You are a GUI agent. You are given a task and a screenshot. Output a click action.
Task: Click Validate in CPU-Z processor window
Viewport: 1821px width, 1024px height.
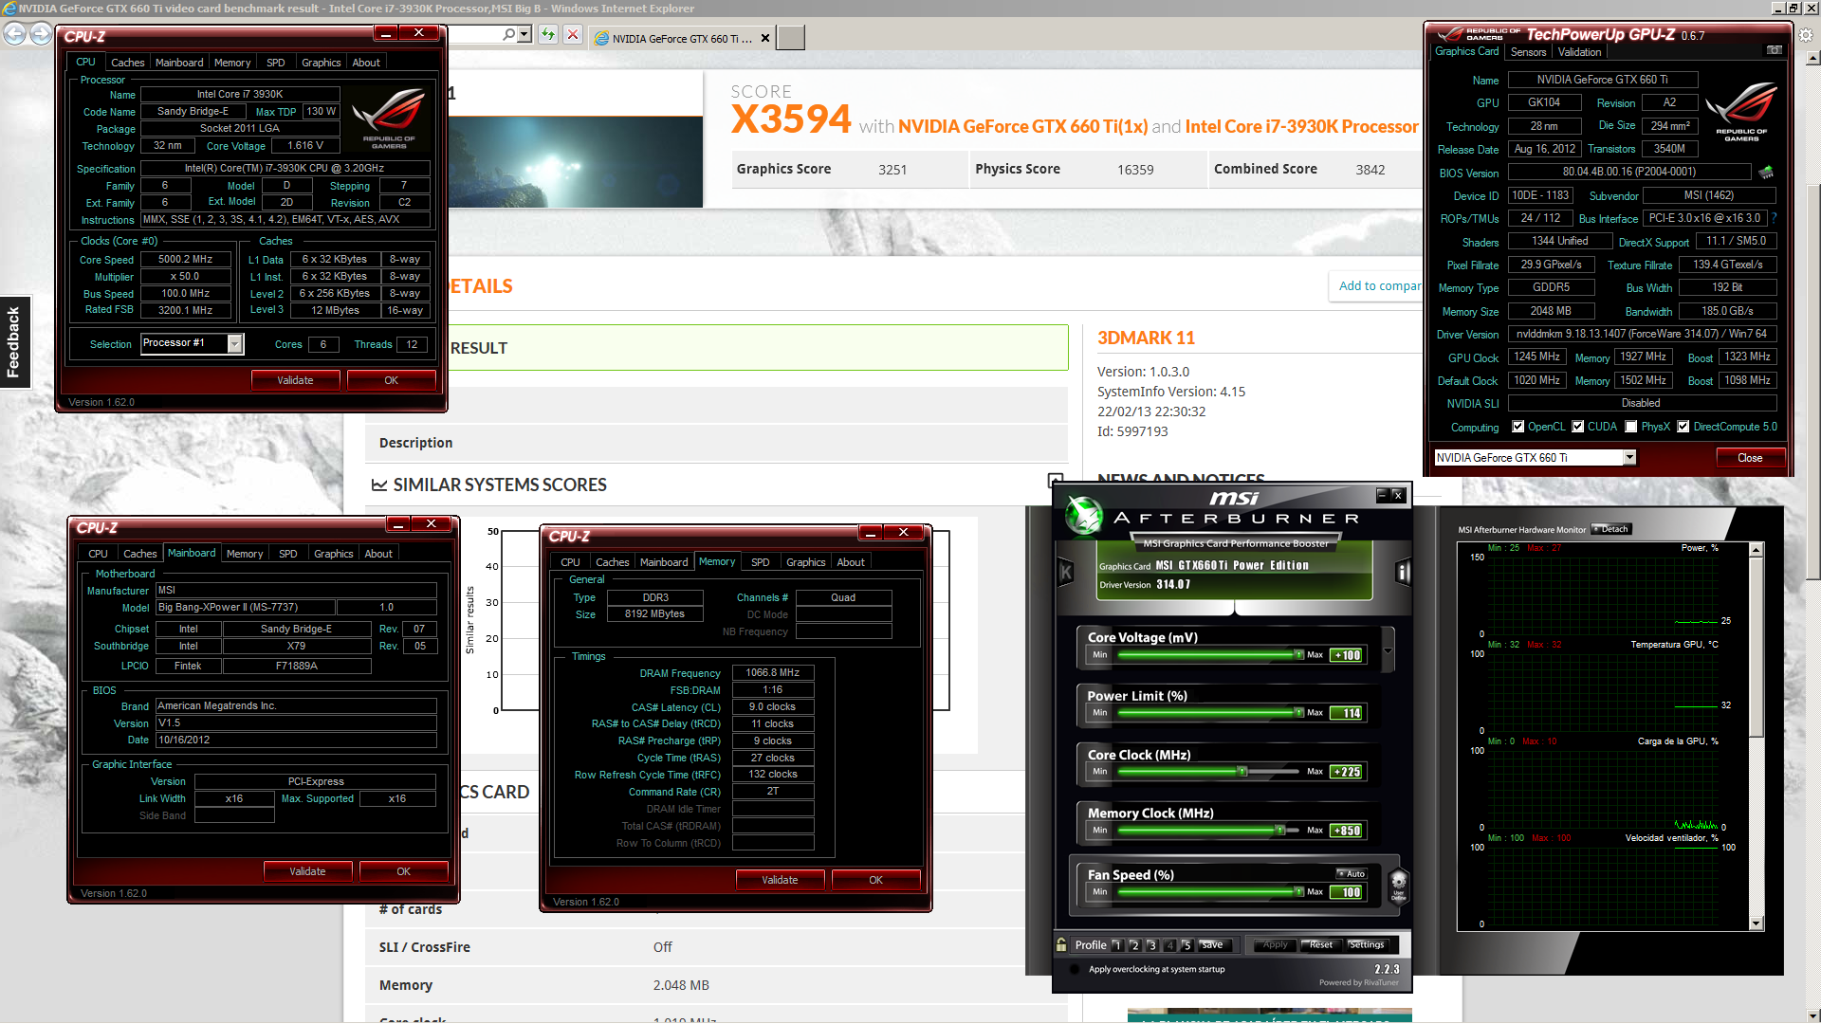point(295,380)
